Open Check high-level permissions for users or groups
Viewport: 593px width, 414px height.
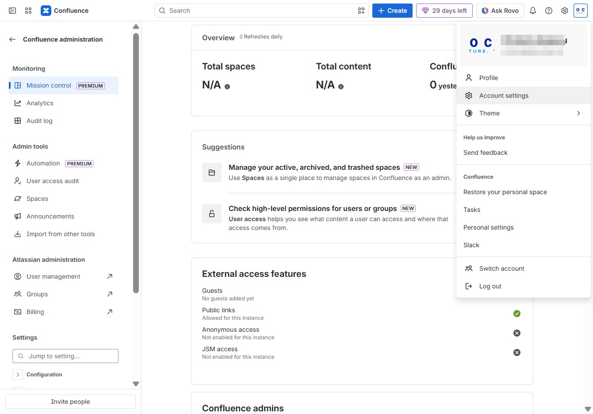(x=313, y=208)
